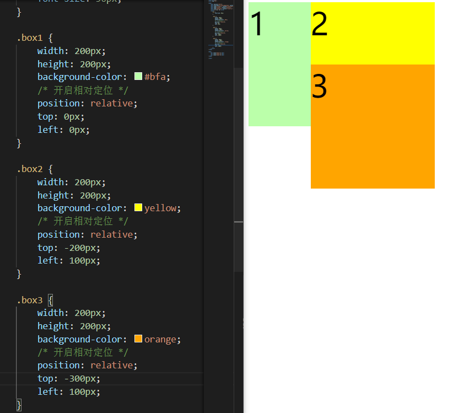
Task: Click the orange color swatch in box3
Action: pos(138,339)
